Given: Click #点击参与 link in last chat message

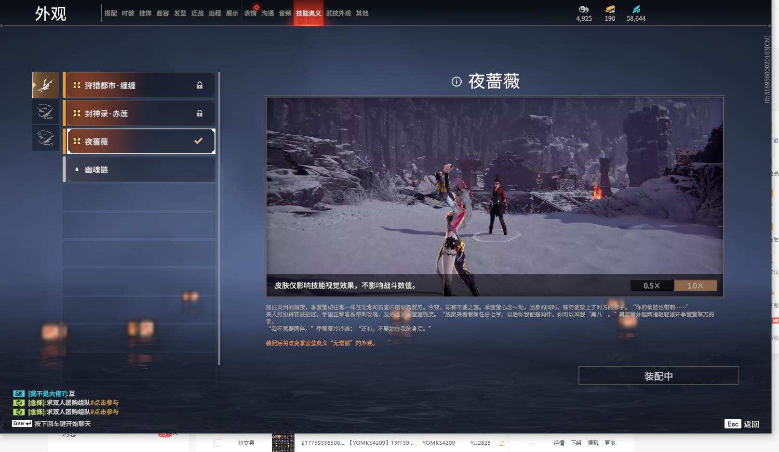Looking at the screenshot, I should click(x=105, y=412).
